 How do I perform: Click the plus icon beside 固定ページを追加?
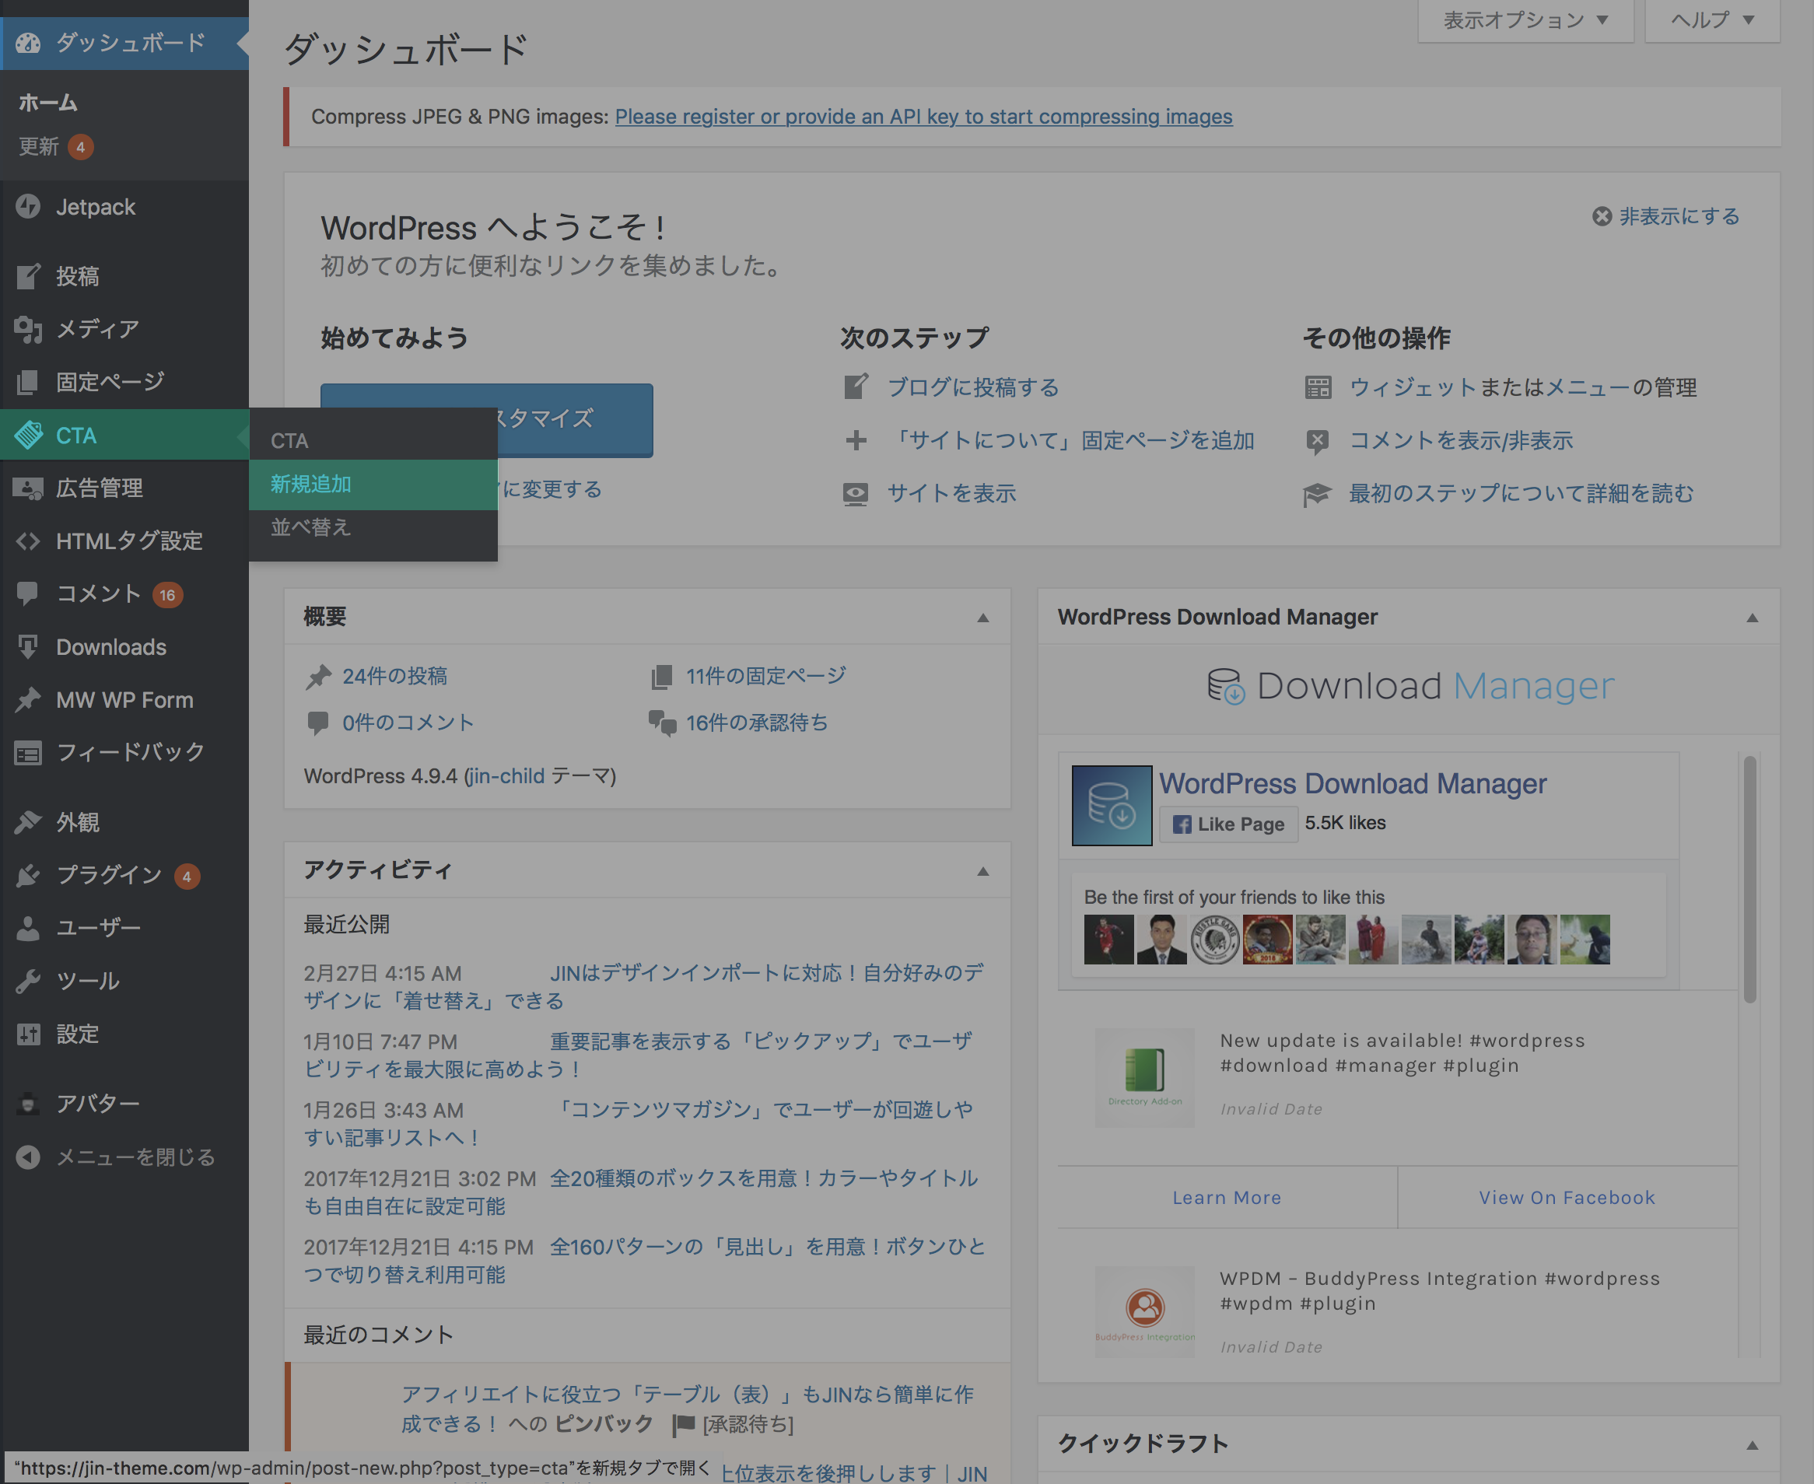[x=856, y=440]
